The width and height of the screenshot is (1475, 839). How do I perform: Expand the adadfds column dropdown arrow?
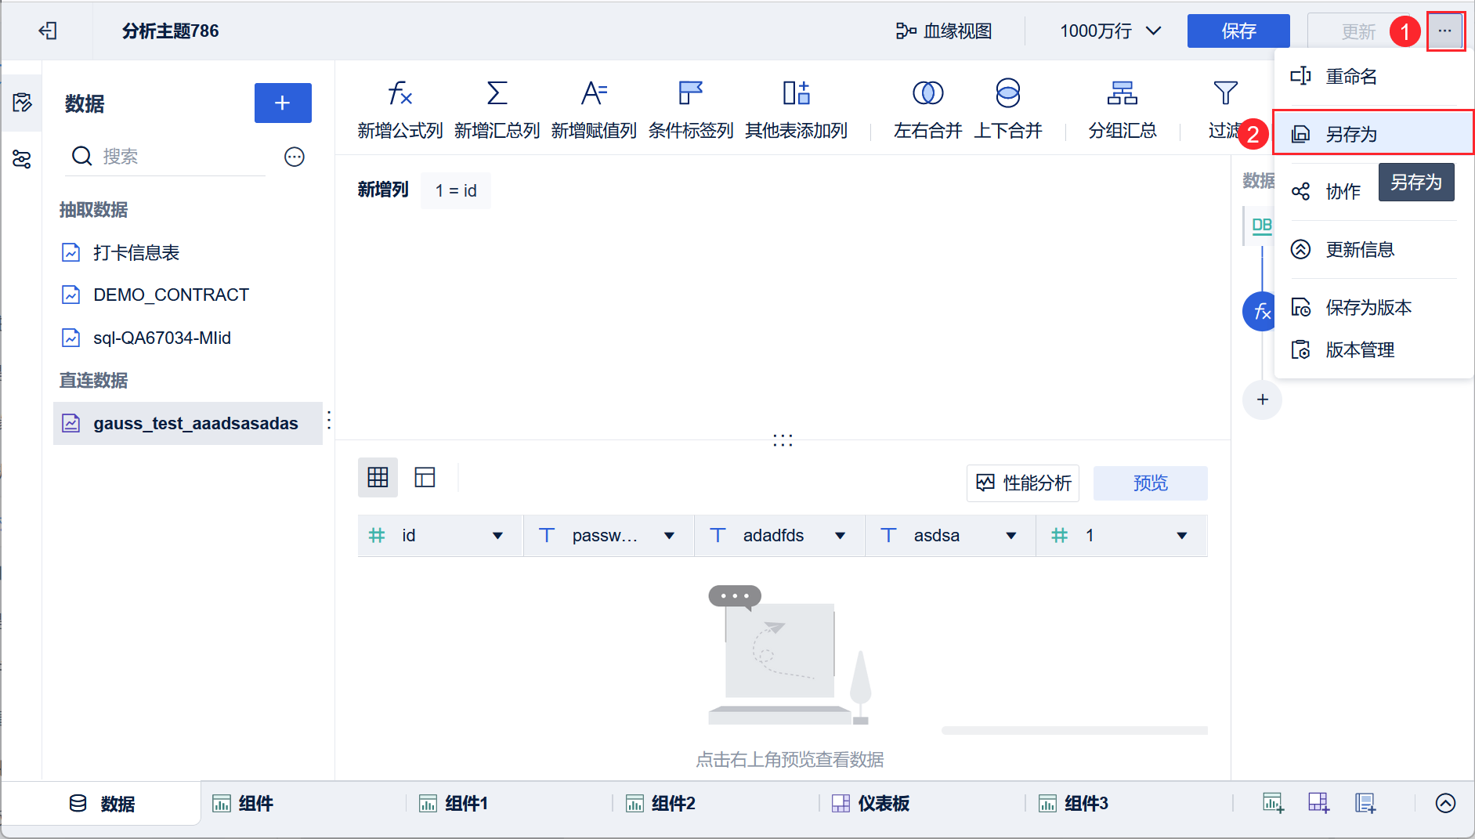(840, 536)
